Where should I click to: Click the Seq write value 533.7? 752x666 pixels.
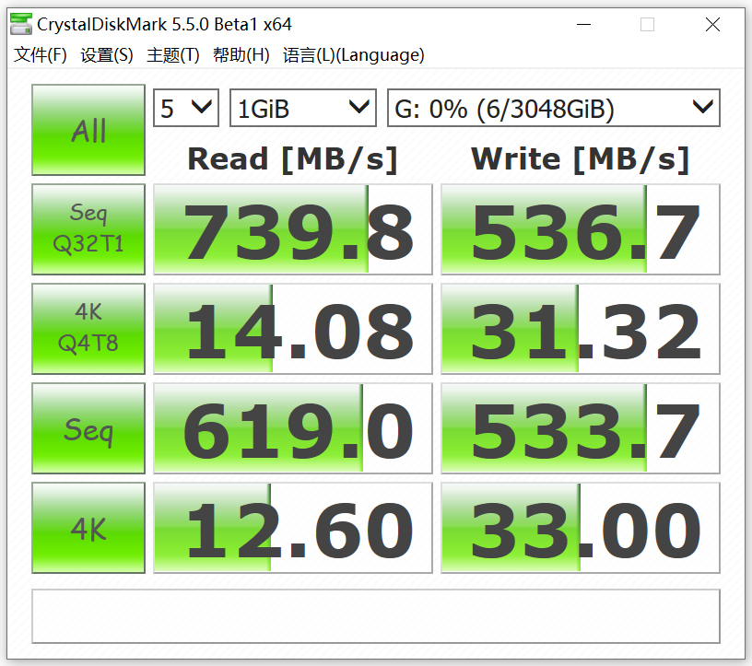point(581,428)
